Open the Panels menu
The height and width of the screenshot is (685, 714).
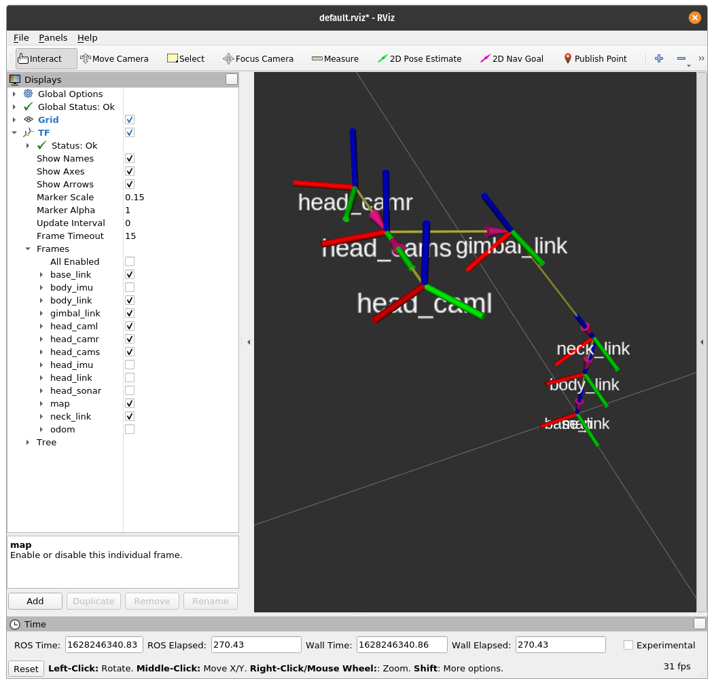[53, 37]
